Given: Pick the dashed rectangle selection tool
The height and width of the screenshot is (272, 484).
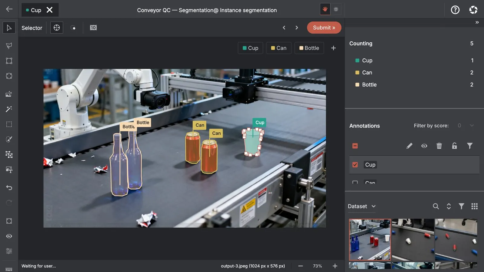Looking at the screenshot, I should click(9, 124).
